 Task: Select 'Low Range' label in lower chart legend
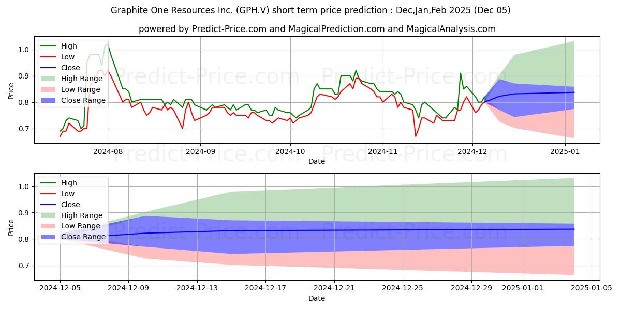[x=81, y=226]
